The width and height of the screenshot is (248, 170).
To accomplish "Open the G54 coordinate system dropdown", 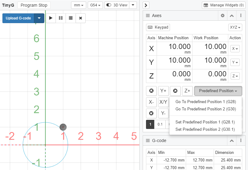I will tap(95, 5).
